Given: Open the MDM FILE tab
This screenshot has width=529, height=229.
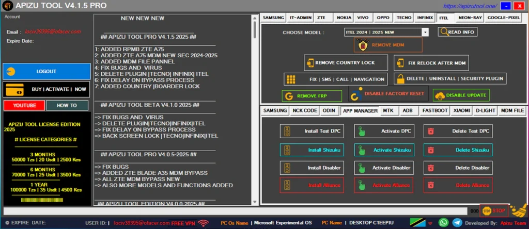Looking at the screenshot, I should [512, 110].
